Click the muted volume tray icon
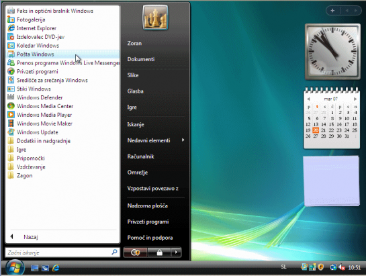 (x=342, y=267)
